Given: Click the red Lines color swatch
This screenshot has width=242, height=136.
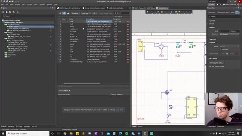Looking at the screenshot, I should click(x=236, y=54).
